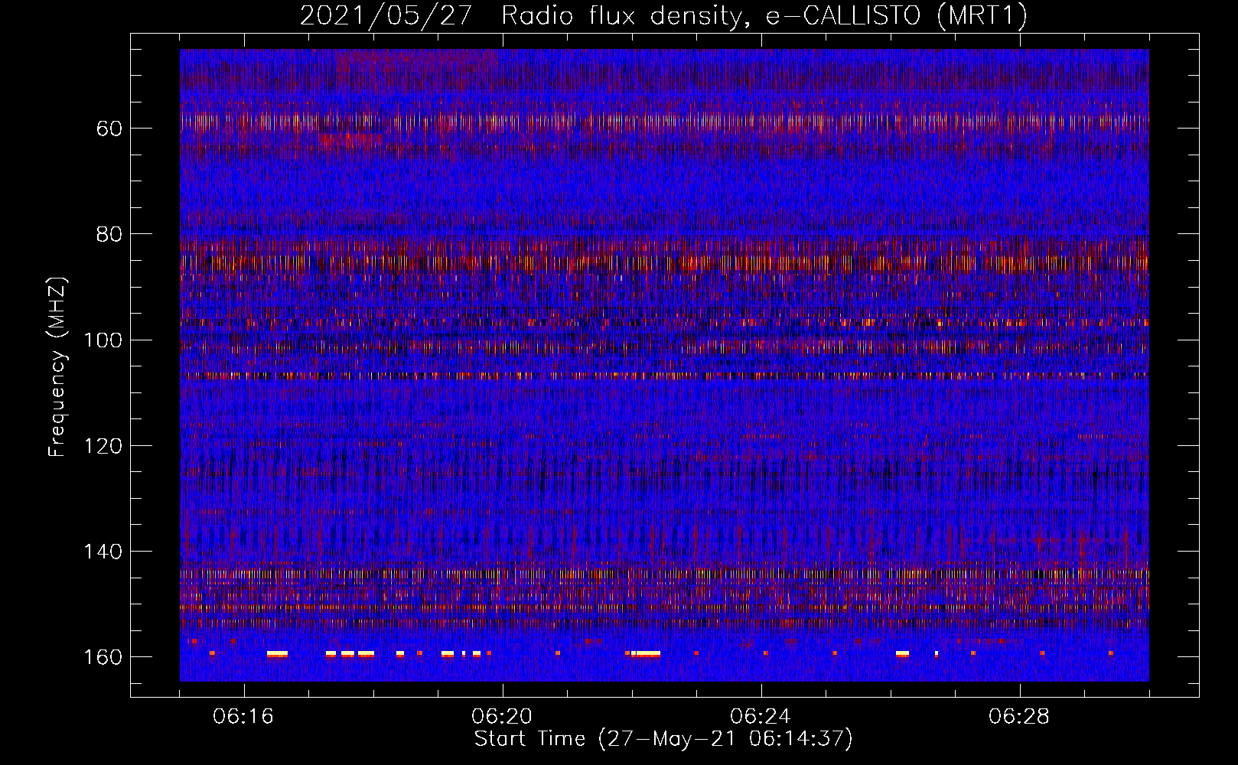
Task: Click the 06:24 time tick label
Action: coord(761,717)
